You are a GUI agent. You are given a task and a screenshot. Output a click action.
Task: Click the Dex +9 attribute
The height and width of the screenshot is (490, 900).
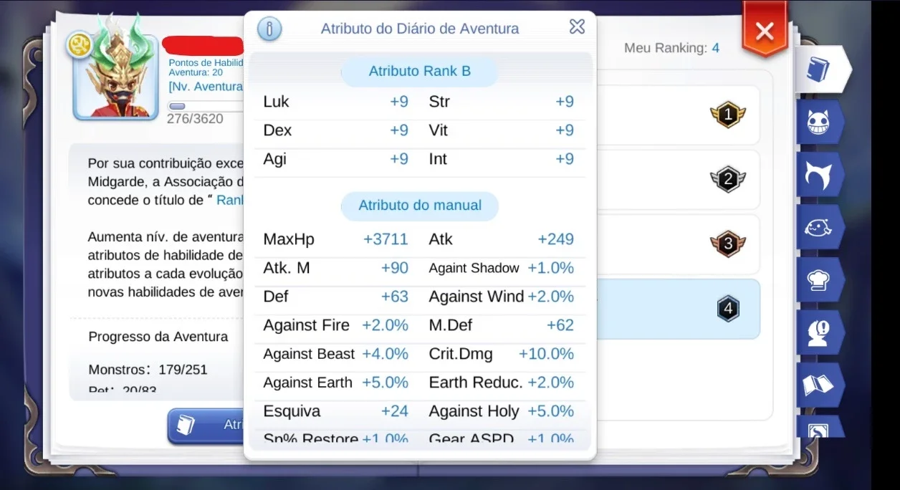pyautogui.click(x=336, y=130)
